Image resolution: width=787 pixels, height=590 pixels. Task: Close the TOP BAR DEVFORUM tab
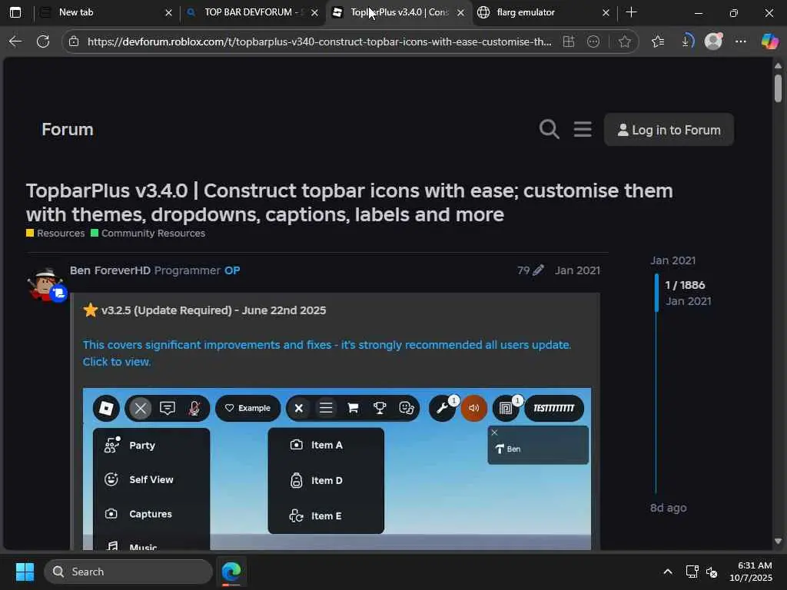point(314,12)
